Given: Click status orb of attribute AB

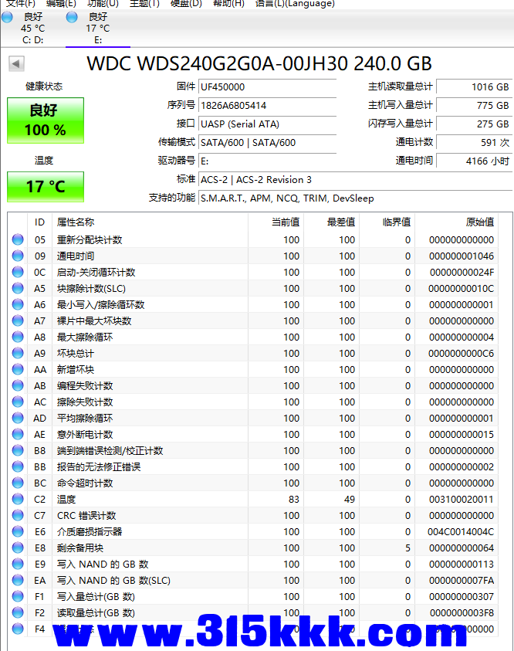Looking at the screenshot, I should coord(18,385).
